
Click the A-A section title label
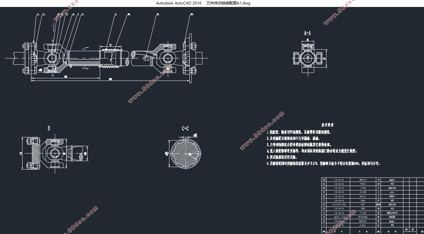(307, 33)
